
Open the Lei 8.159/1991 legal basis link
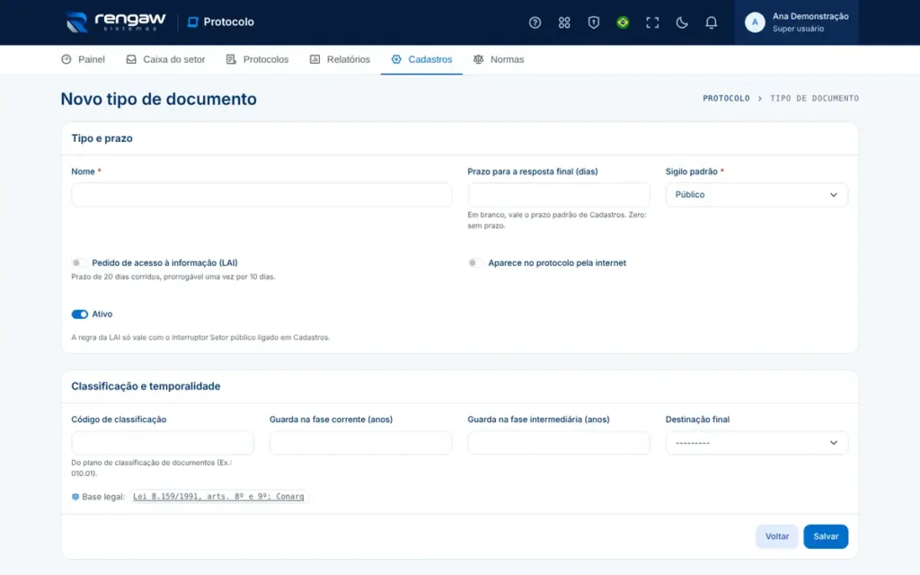click(218, 496)
